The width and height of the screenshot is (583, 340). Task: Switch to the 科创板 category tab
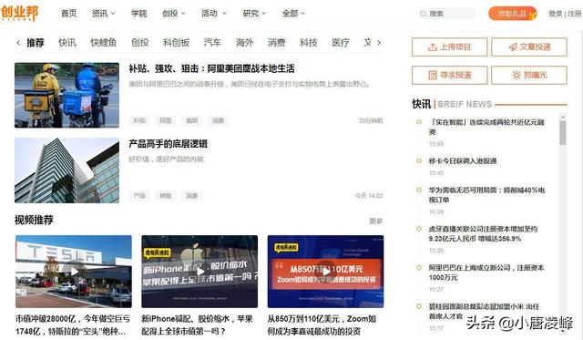(176, 43)
